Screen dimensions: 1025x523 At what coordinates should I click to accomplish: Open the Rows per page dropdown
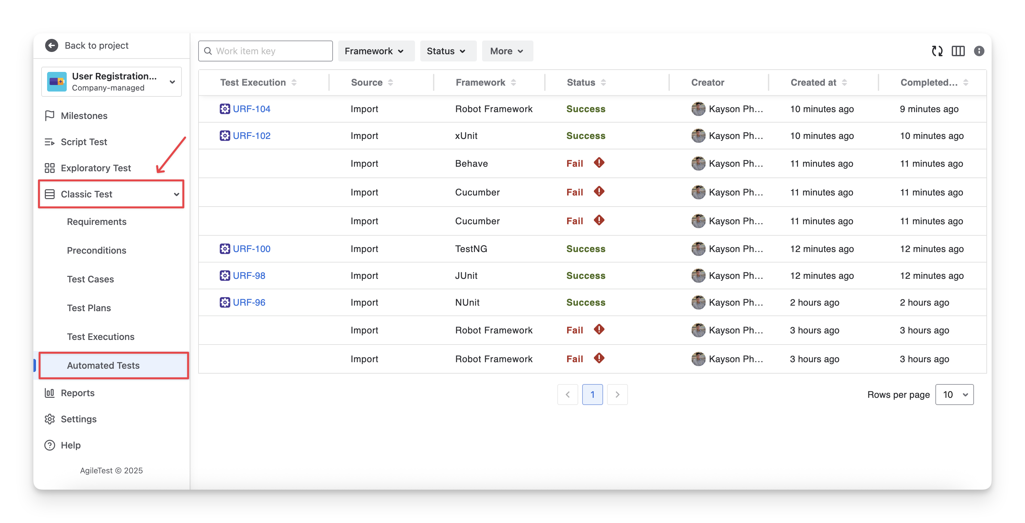coord(954,395)
